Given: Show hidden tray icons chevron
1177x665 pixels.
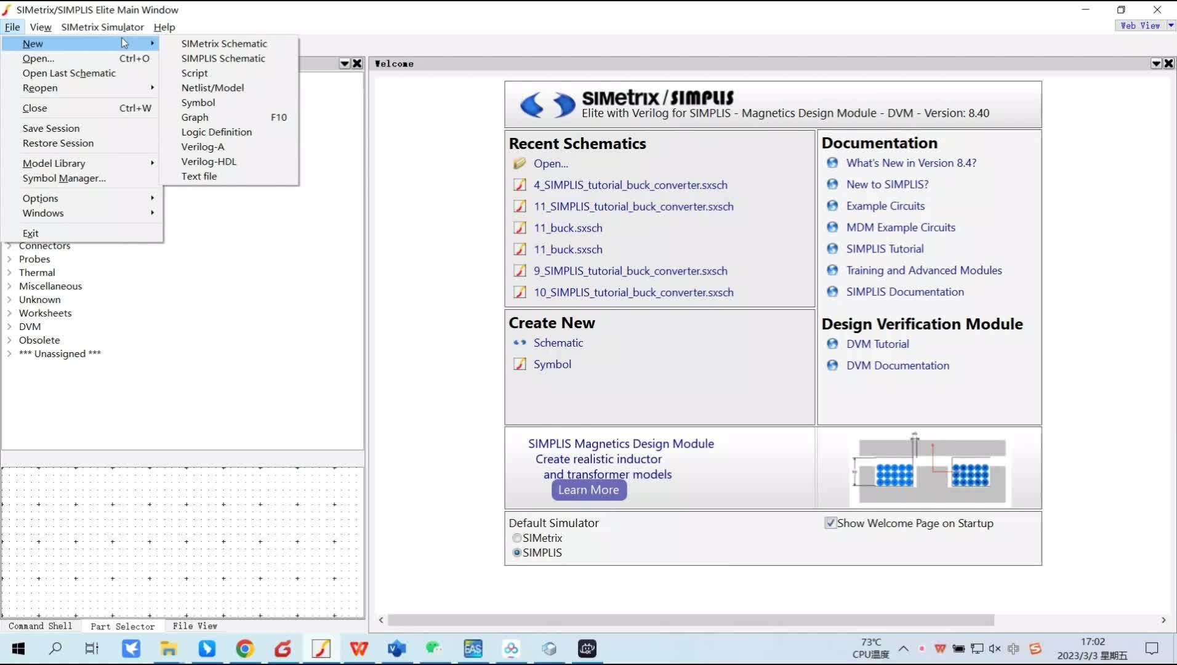Looking at the screenshot, I should [903, 648].
